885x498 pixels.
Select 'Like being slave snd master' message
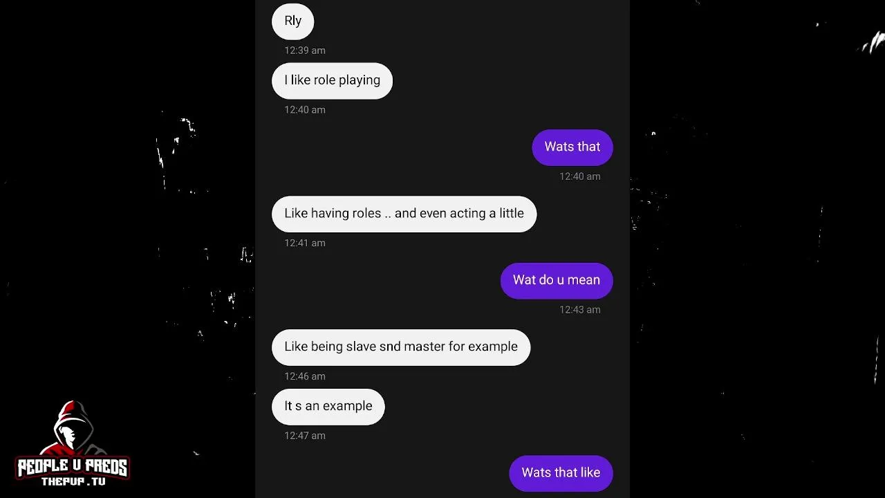(x=401, y=347)
